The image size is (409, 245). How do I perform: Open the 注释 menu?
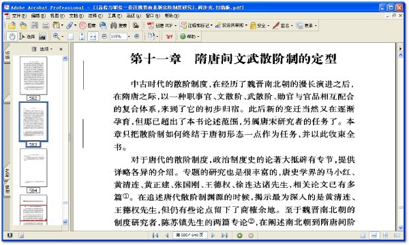click(x=95, y=16)
